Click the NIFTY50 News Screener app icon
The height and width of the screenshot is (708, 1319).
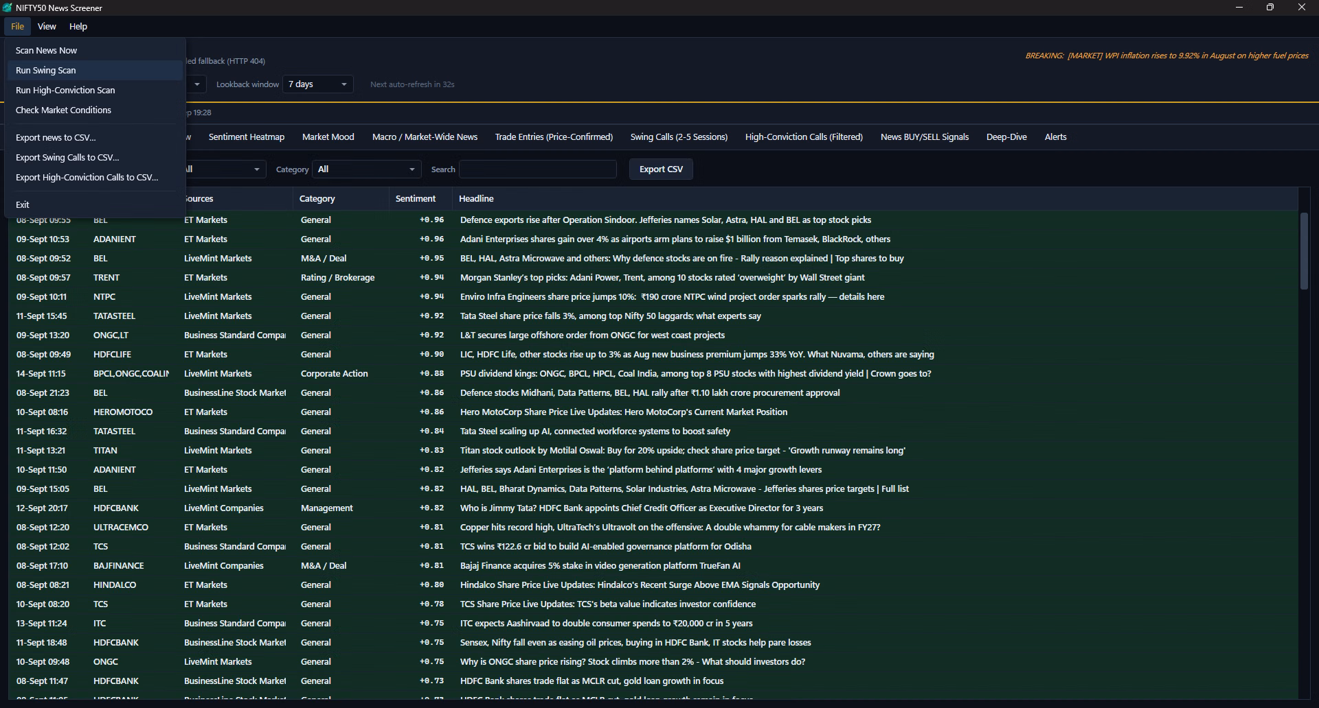pyautogui.click(x=8, y=8)
